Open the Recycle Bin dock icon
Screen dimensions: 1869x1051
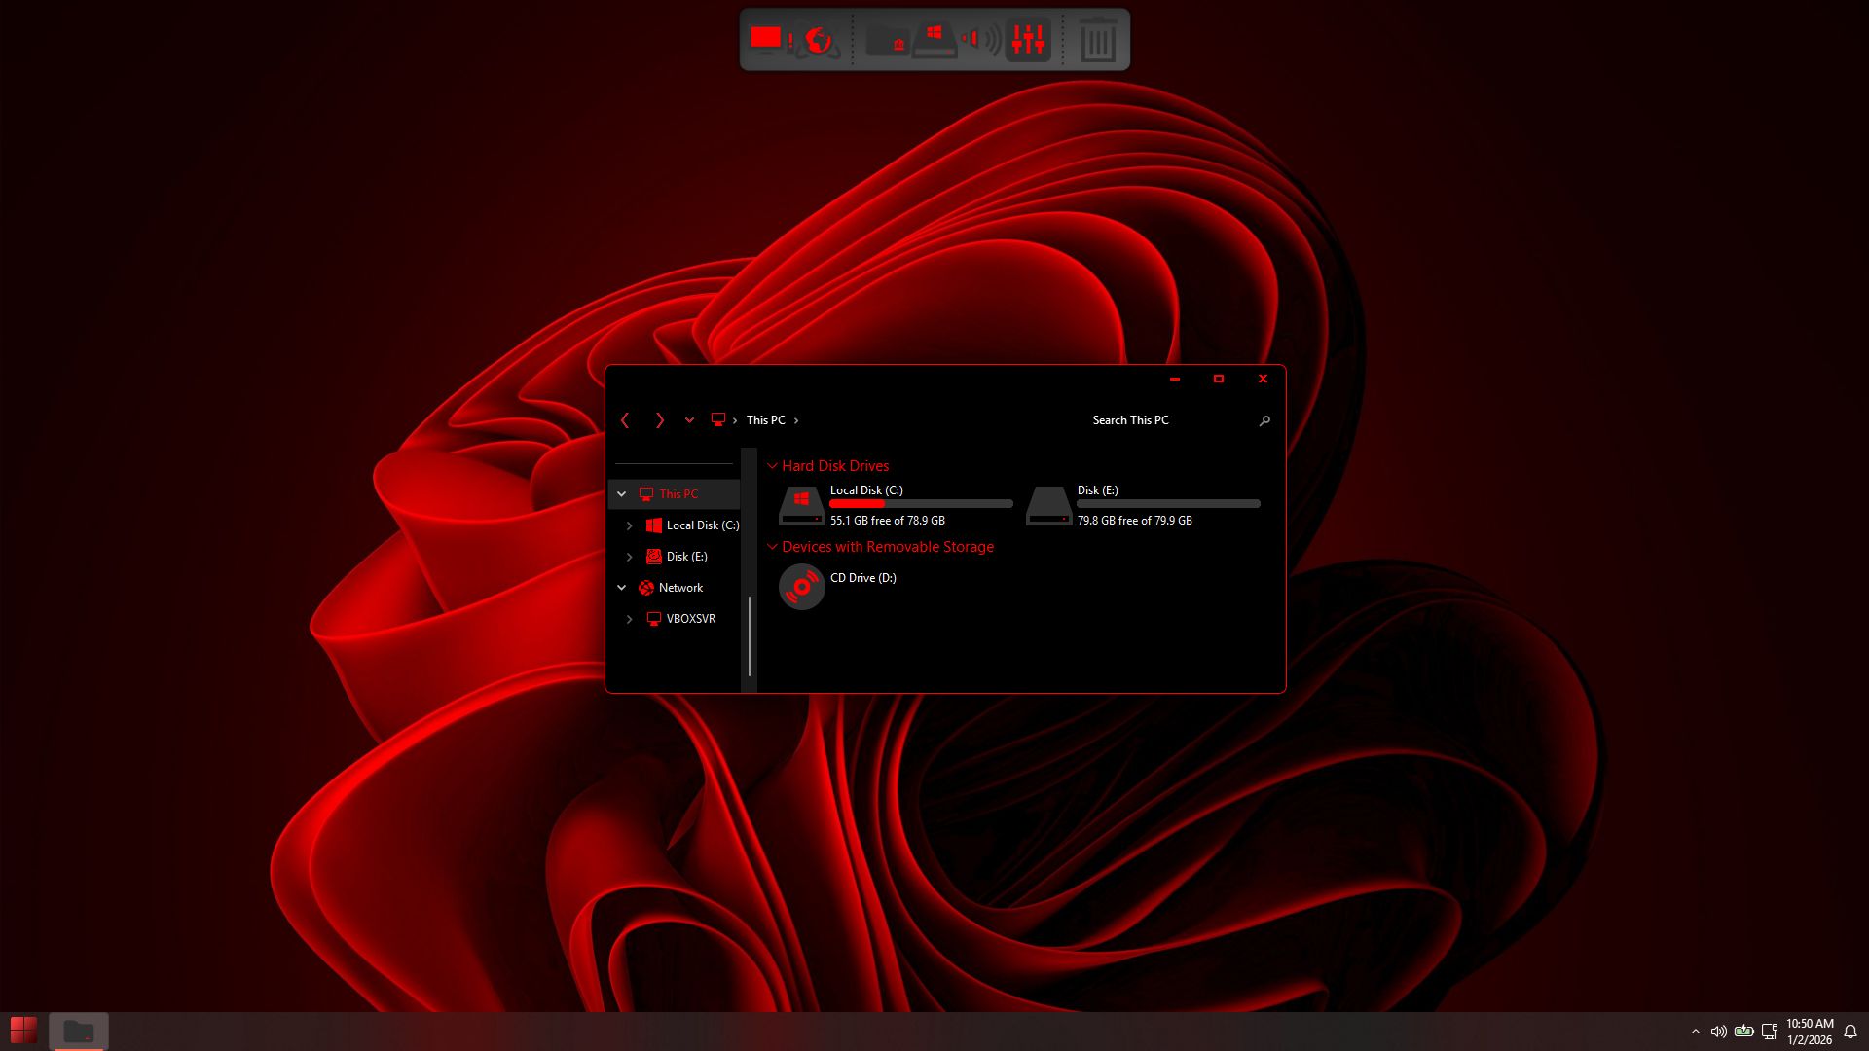(x=1098, y=41)
